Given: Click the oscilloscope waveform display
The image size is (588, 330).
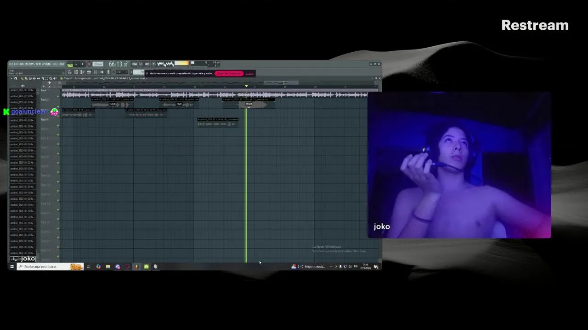Looking at the screenshot, I should point(165,64).
